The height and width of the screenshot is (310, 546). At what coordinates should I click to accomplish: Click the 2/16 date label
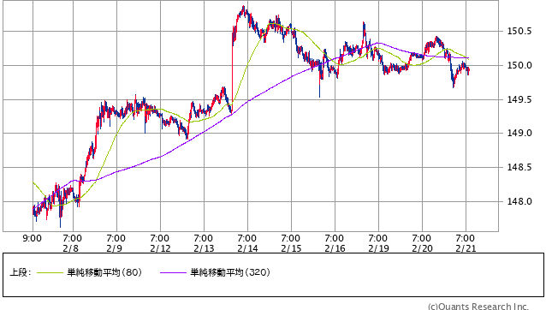pos(335,248)
